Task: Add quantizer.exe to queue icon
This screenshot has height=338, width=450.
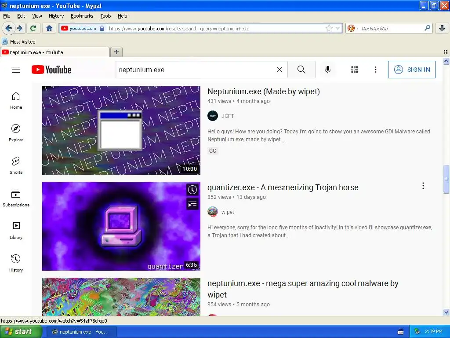Action: coord(192,204)
